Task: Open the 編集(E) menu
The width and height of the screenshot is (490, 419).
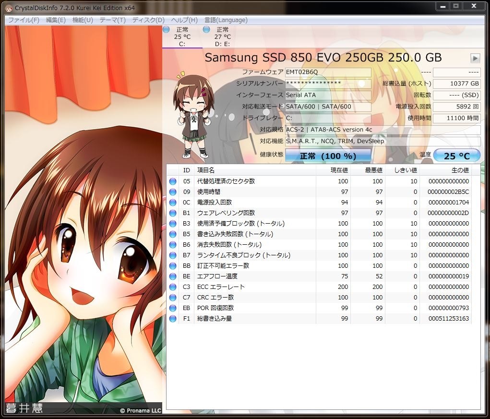Action: pos(56,20)
